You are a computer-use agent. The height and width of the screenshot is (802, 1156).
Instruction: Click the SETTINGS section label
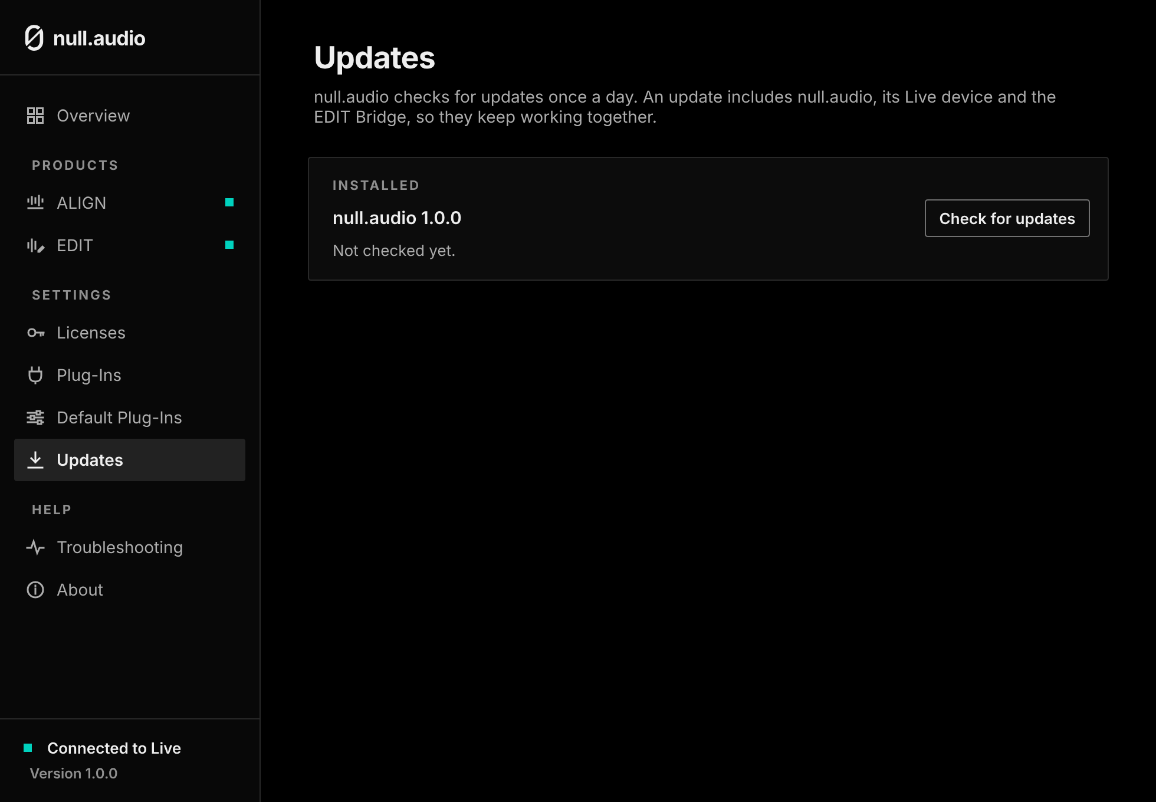71,295
